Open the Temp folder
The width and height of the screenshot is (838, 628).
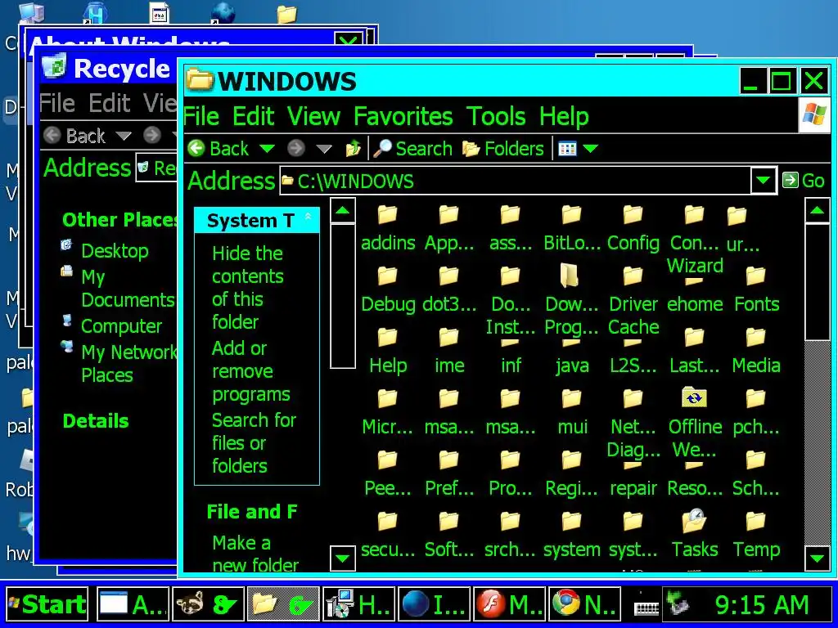pos(756,535)
